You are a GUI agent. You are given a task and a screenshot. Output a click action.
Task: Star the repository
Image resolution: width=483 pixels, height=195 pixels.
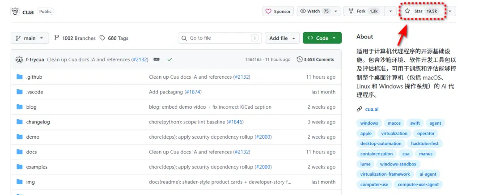coord(422,11)
